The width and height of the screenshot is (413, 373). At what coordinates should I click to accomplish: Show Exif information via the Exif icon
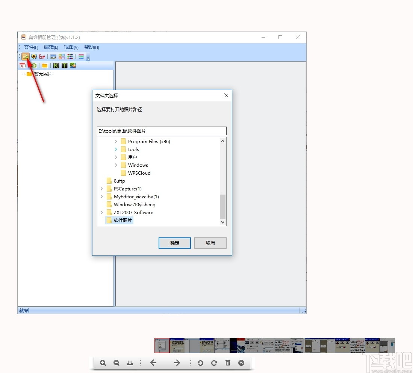point(42,57)
